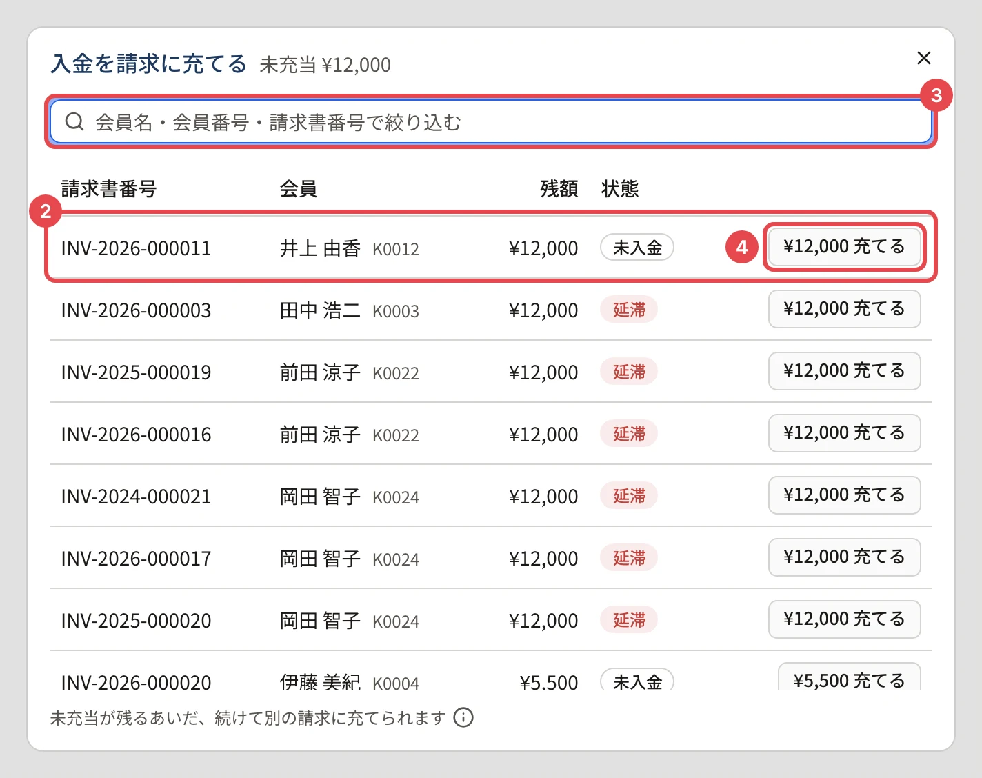Click the 延滞 badge for INV-2025-000020
The height and width of the screenshot is (778, 982).
[x=629, y=620]
